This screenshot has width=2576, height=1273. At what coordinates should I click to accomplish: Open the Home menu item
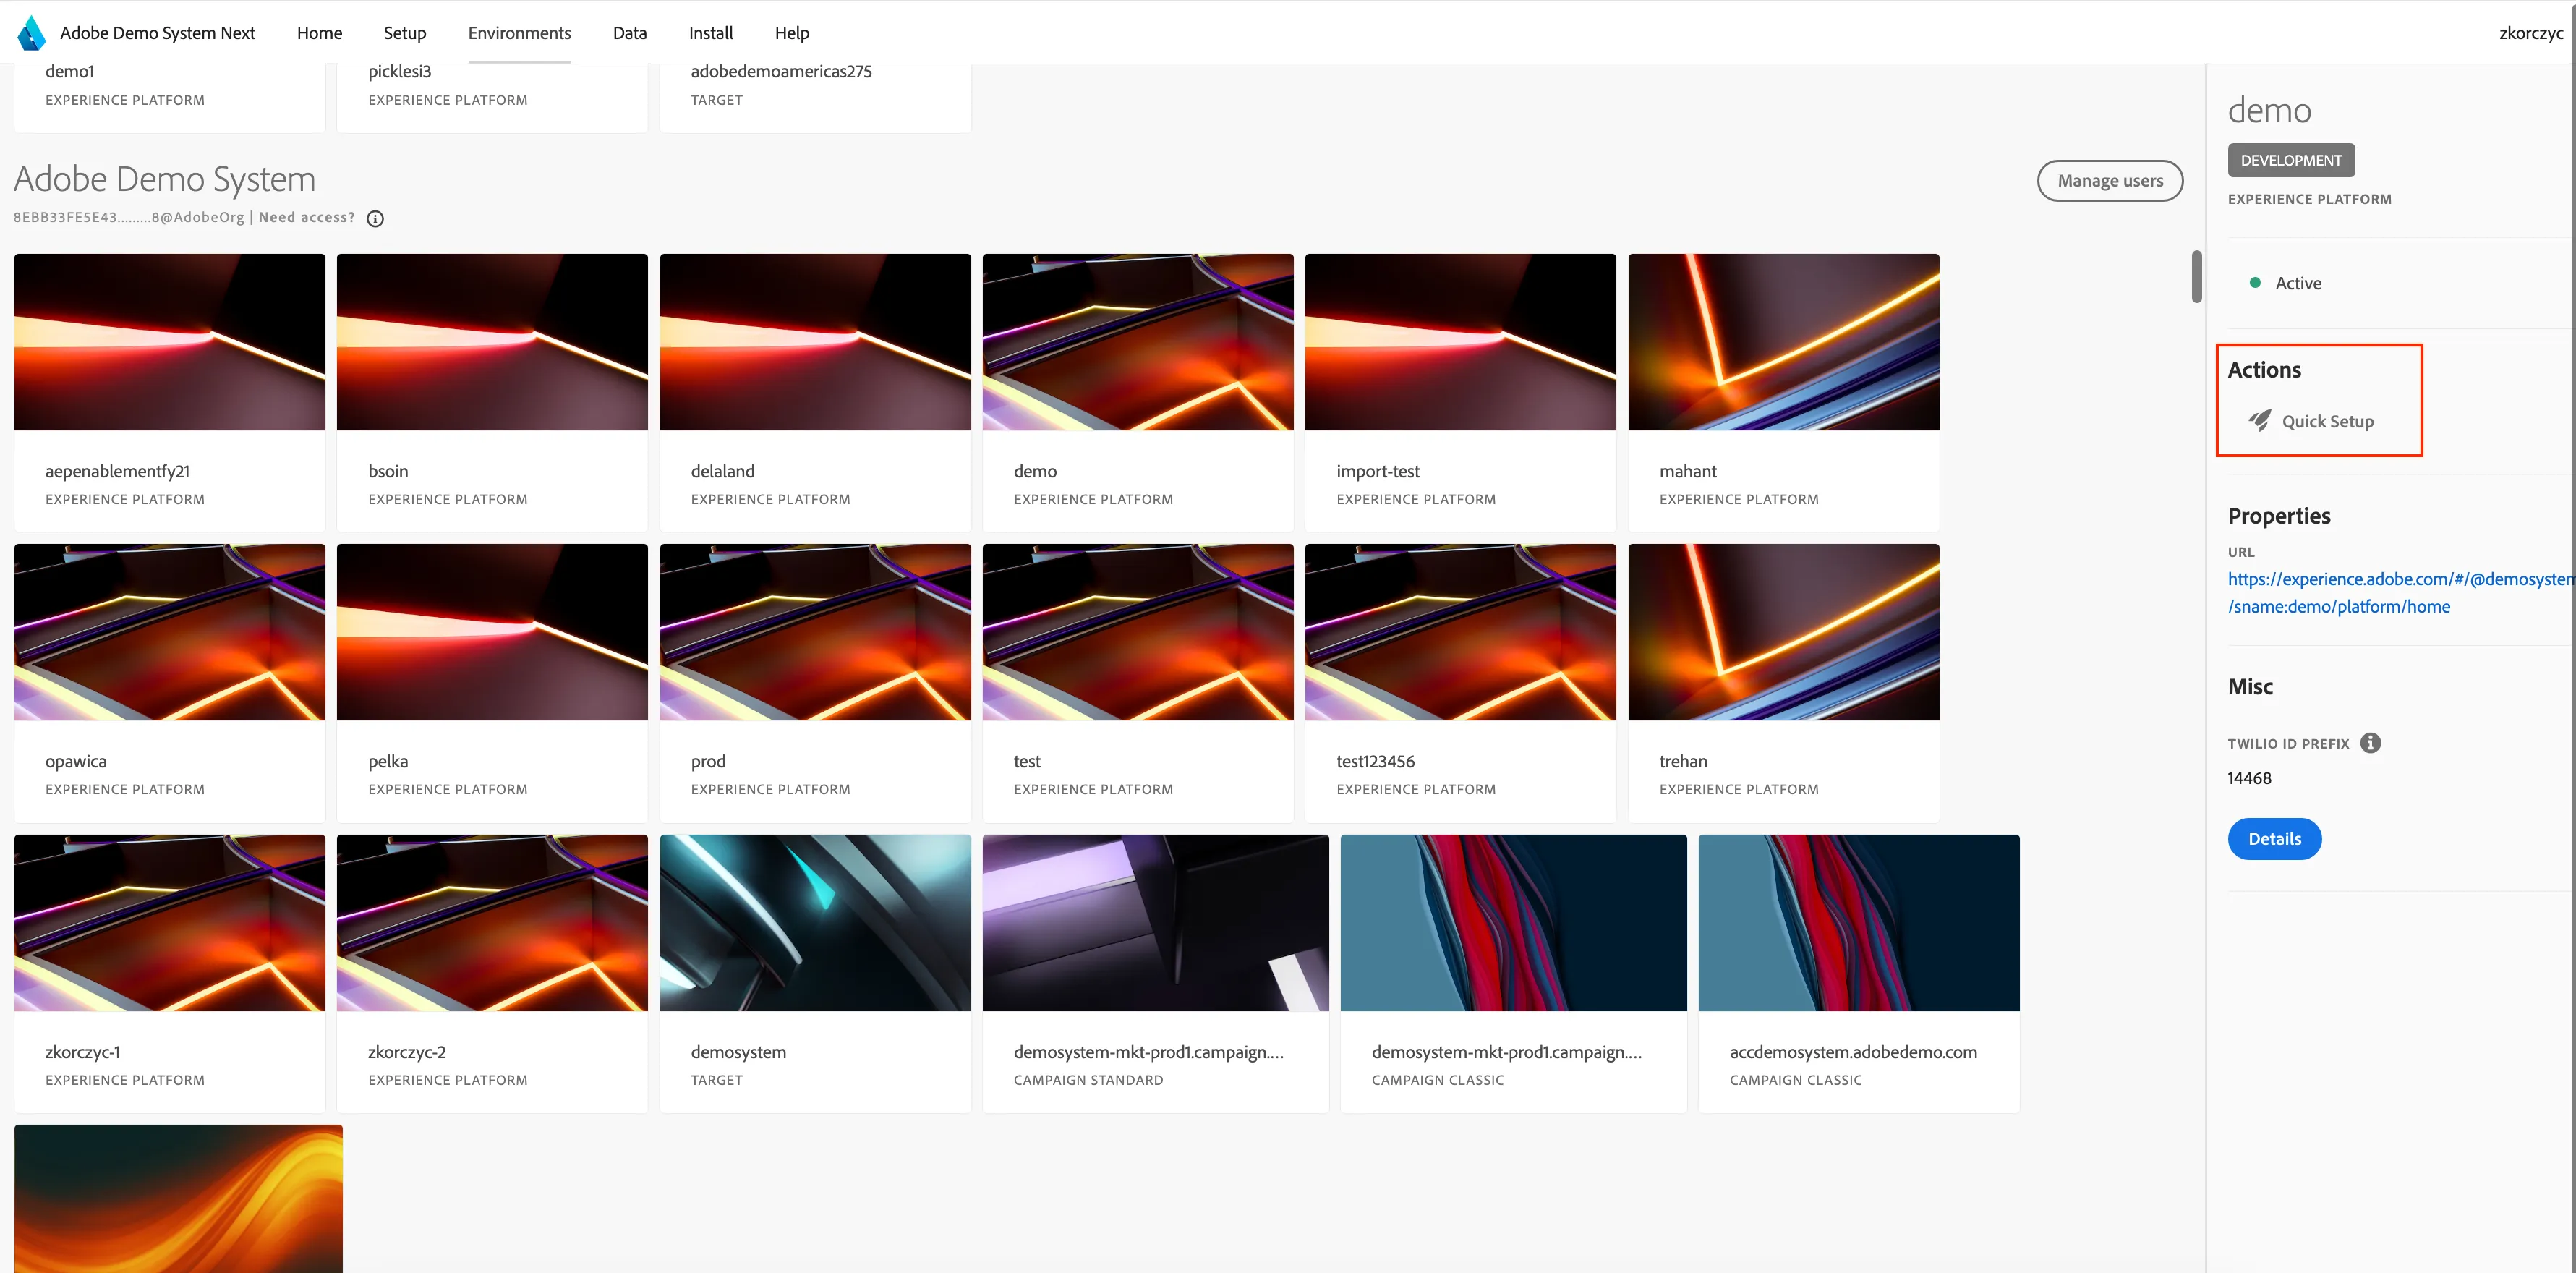[319, 33]
